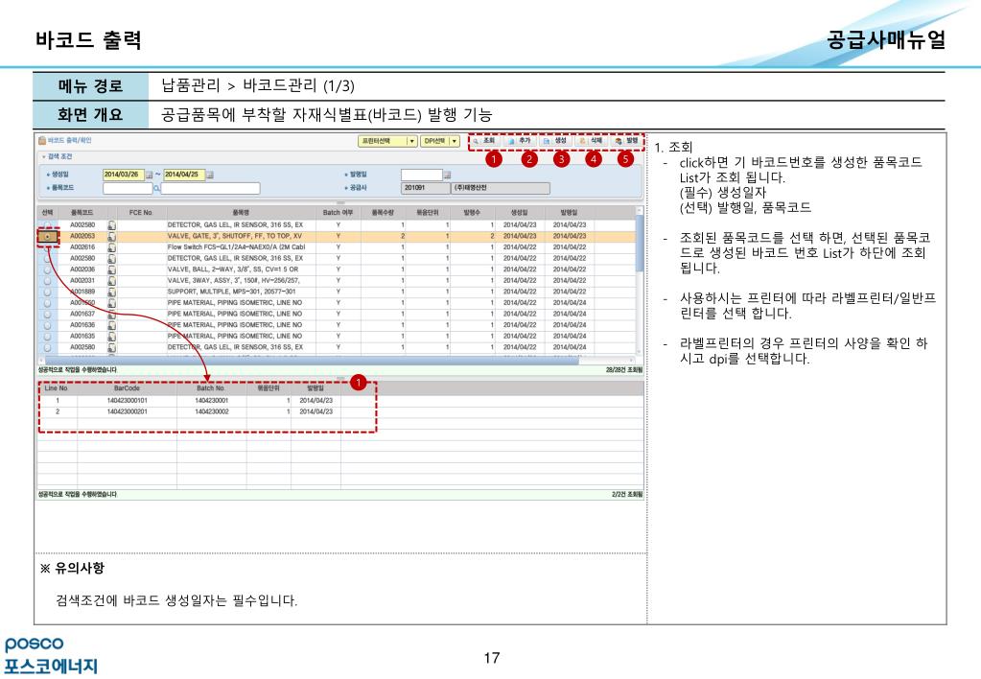The width and height of the screenshot is (981, 679).
Task: Click the empty 발행일 date input field
Action: pyautogui.click(x=421, y=175)
